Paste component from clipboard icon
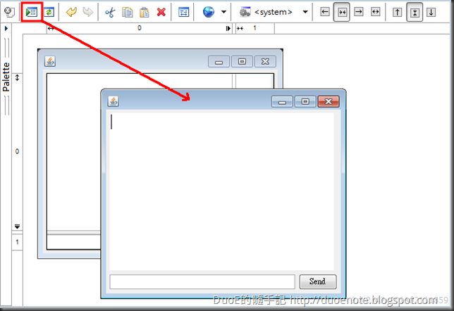Screen dimensions: 454x311 [145, 12]
